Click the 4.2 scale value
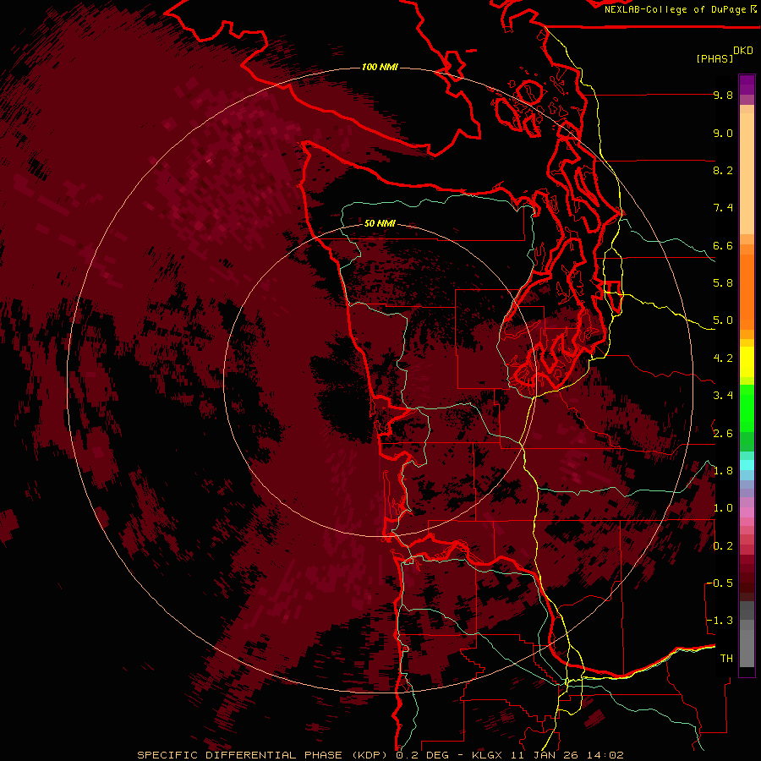Viewport: 761px width, 761px height. (x=723, y=359)
